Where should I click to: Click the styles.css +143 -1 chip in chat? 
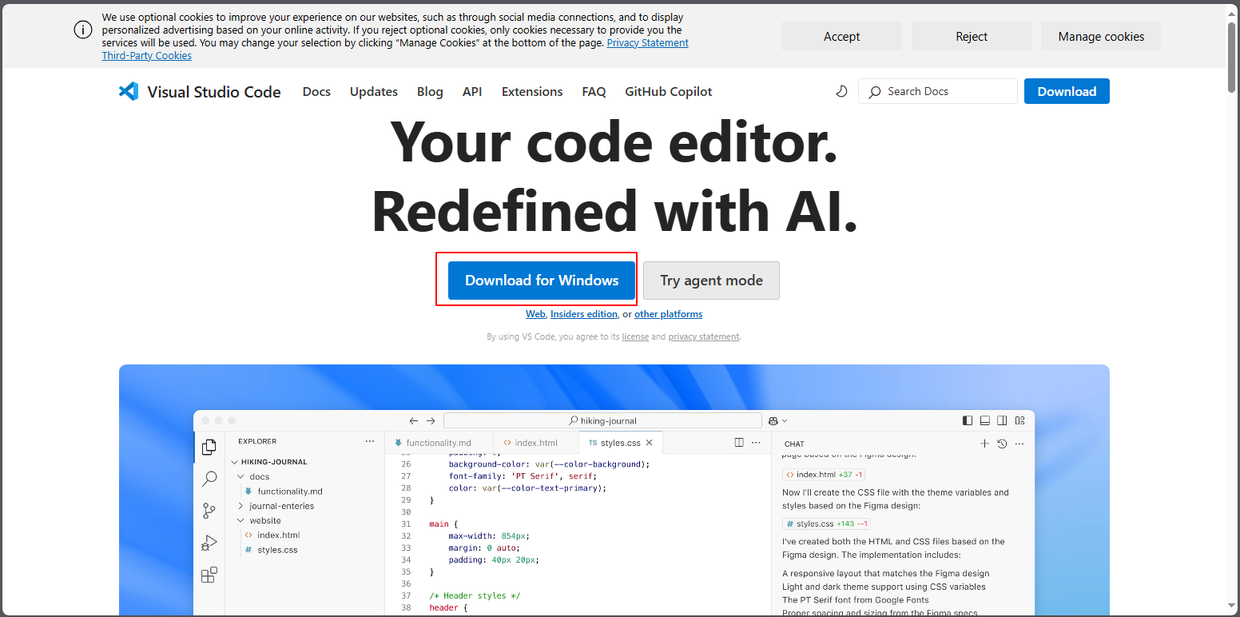[826, 524]
